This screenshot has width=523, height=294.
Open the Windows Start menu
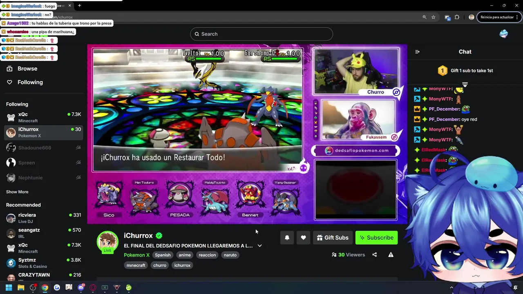[x=9, y=288]
